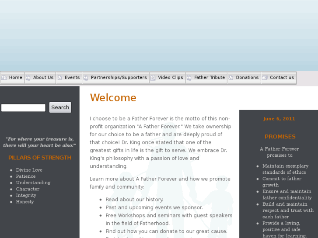Click the house icon beside Home
The image size is (318, 238).
click(x=4, y=78)
